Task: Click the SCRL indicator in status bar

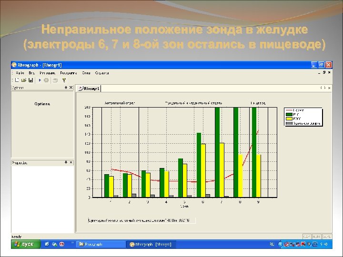Action: click(x=327, y=237)
